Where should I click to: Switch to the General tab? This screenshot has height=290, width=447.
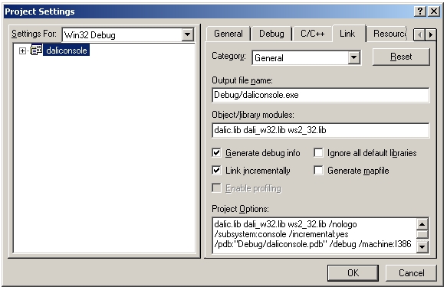pos(228,34)
